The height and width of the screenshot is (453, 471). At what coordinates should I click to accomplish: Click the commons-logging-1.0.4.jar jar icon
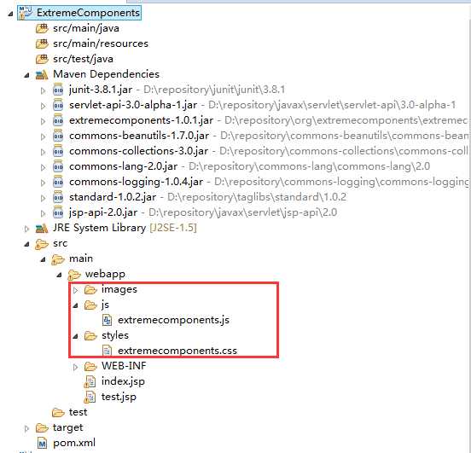[x=58, y=182]
